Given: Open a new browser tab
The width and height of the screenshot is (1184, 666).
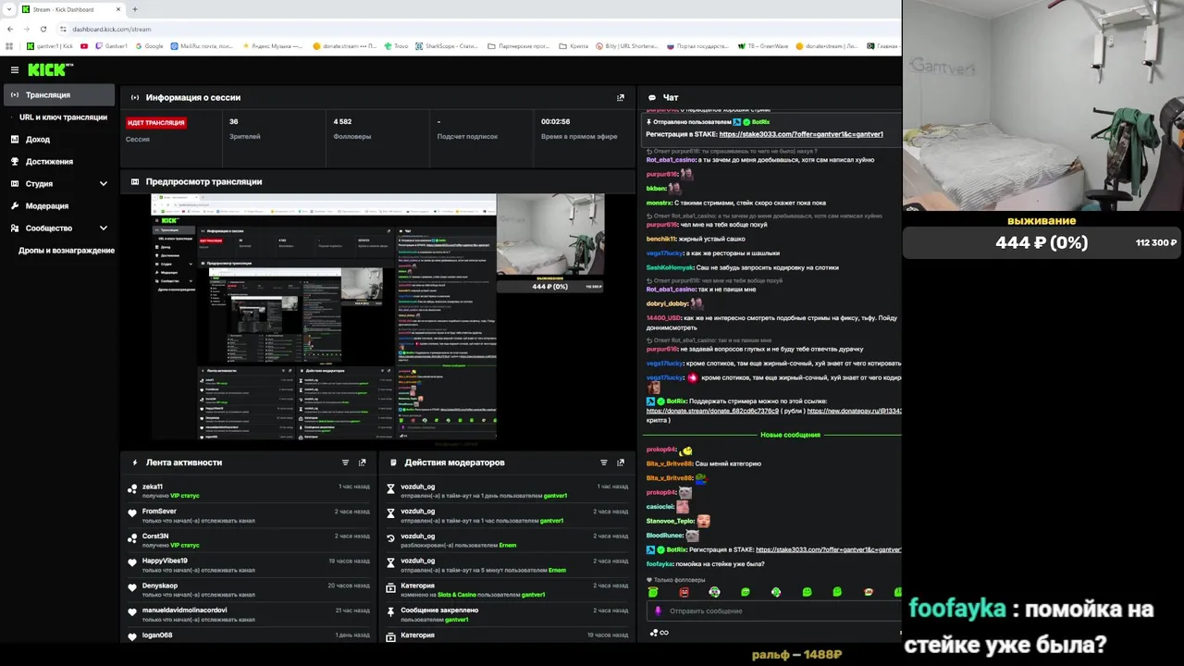Looking at the screenshot, I should (135, 9).
